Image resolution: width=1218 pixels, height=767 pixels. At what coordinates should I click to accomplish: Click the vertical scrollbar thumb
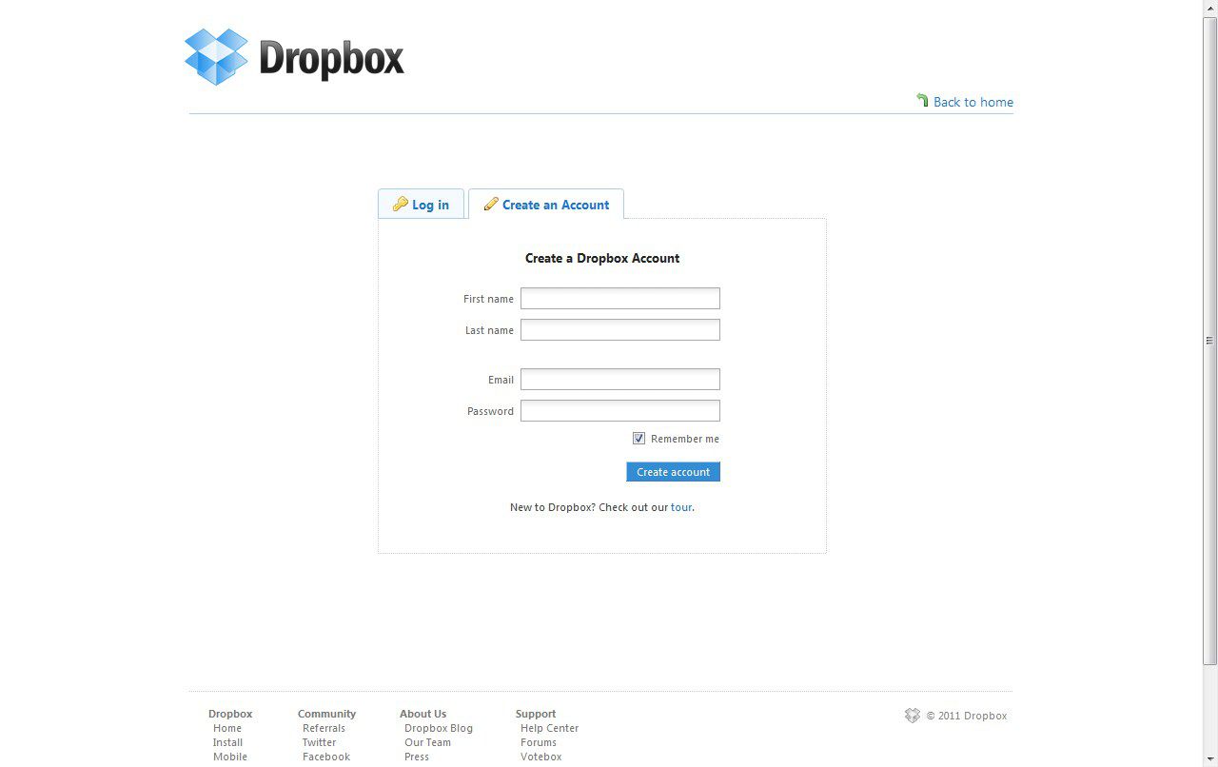coord(1210,341)
